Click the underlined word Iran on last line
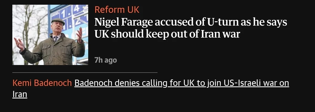This screenshot has height=112, width=315. coord(20,94)
